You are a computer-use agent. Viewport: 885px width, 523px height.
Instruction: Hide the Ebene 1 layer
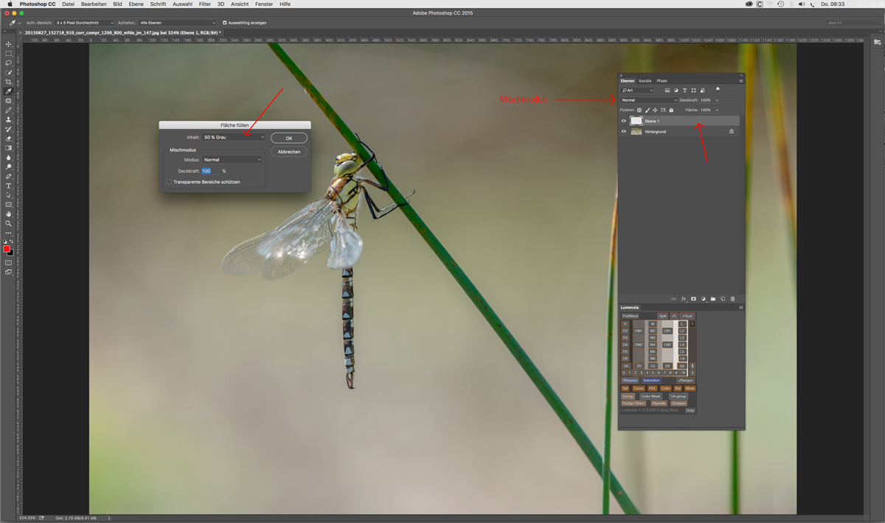tap(624, 121)
